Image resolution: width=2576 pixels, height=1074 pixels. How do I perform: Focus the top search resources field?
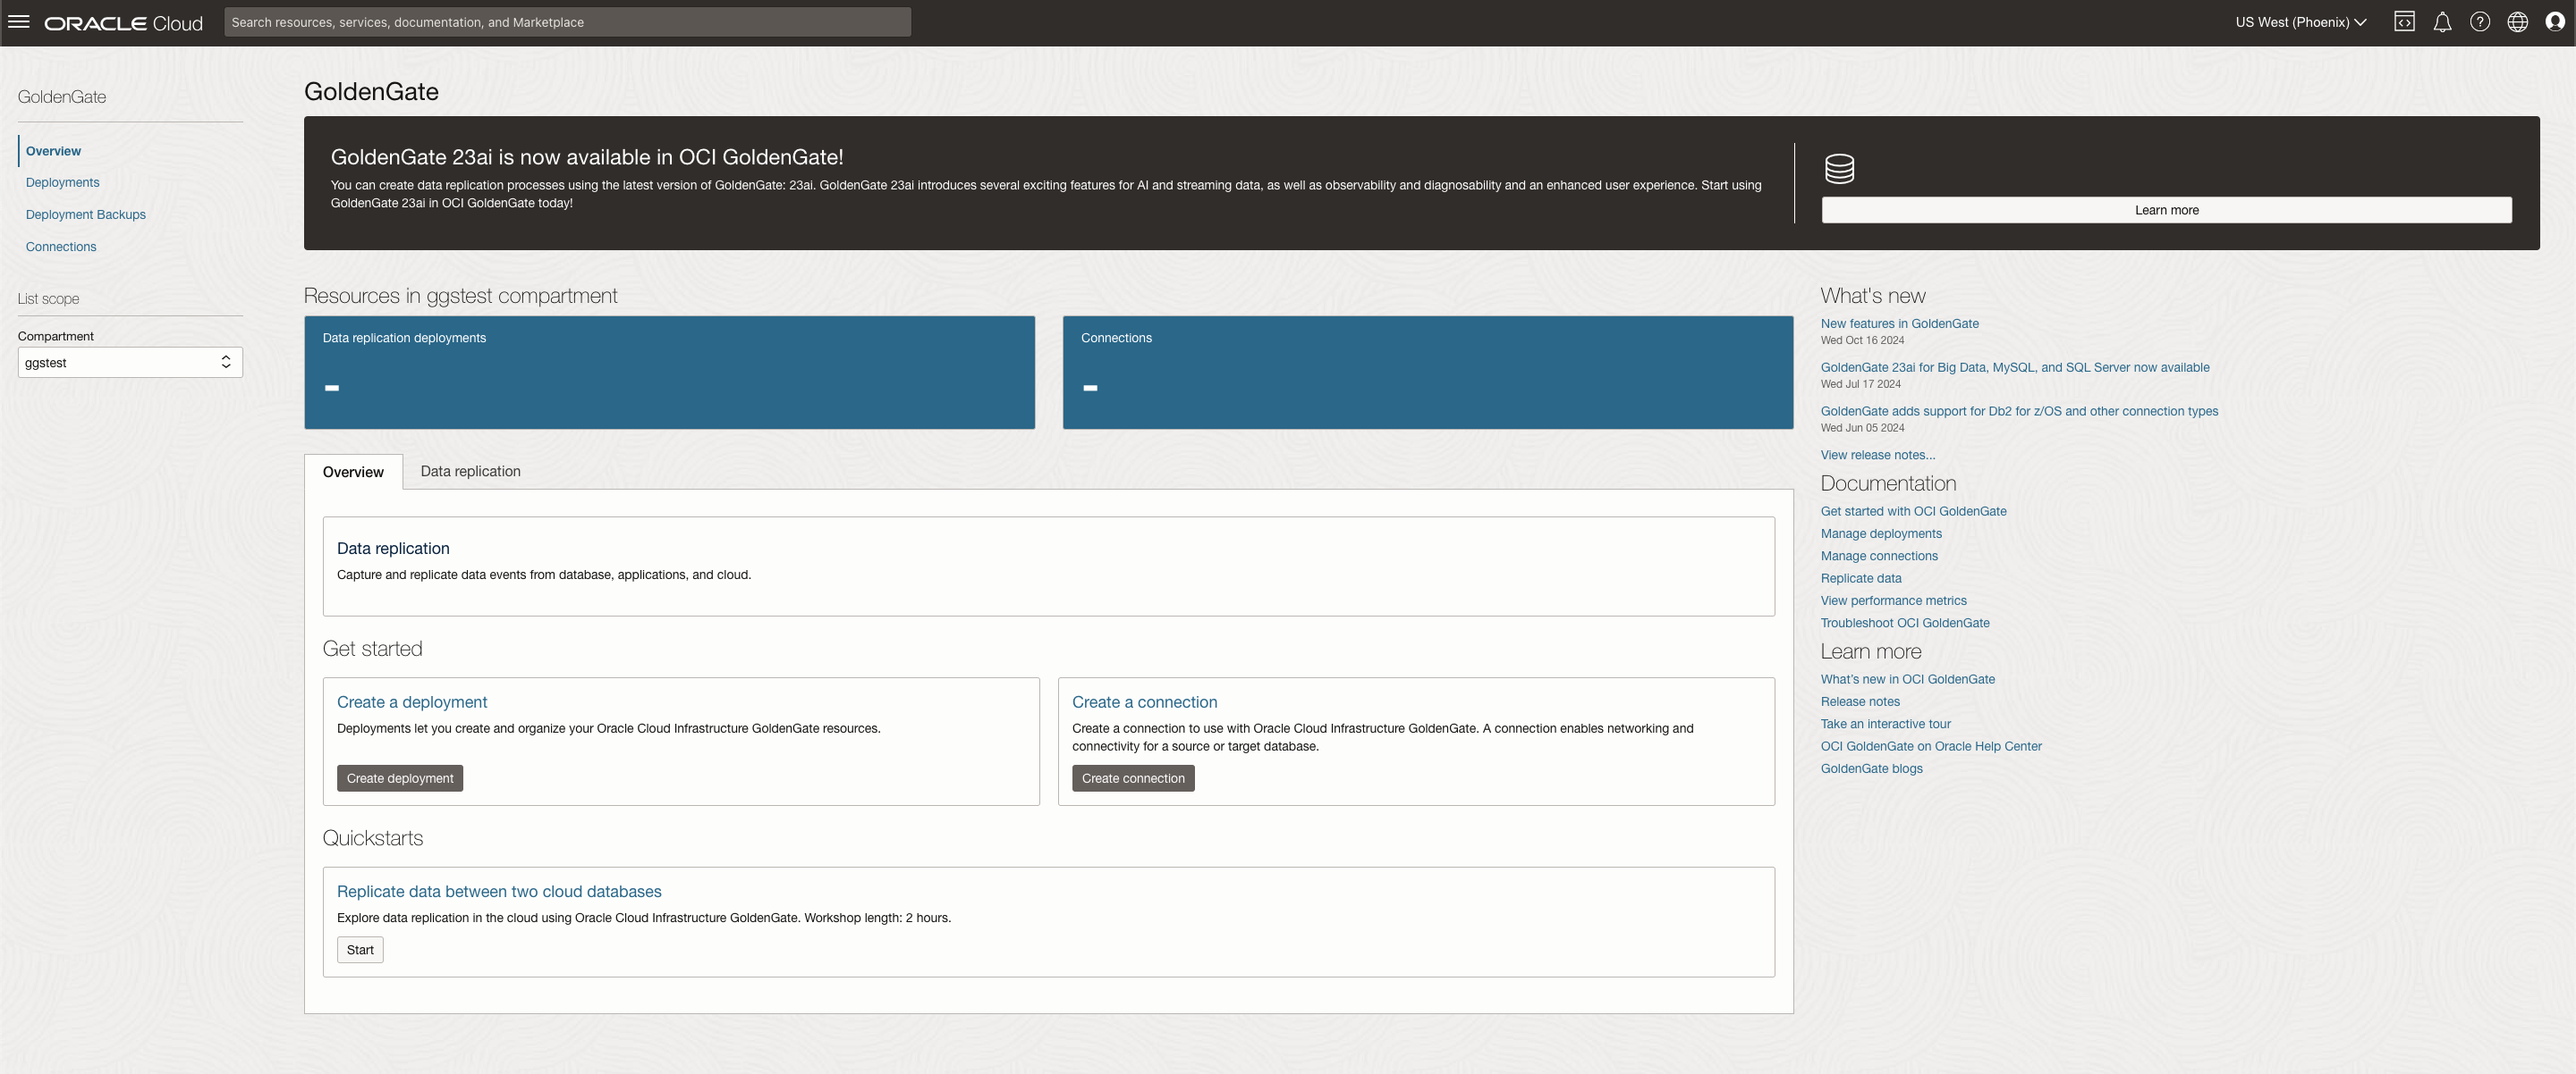[567, 22]
